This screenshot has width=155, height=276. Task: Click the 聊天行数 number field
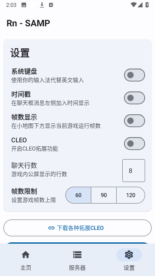[x=134, y=171]
